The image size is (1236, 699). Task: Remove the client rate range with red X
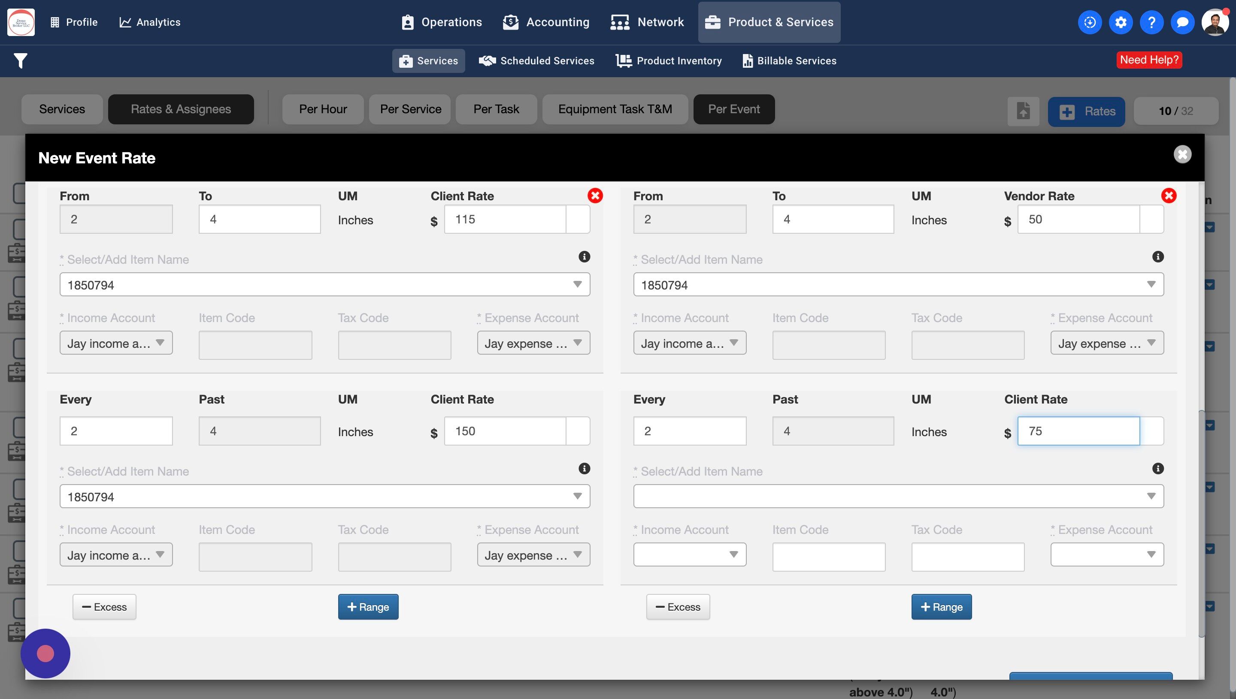(595, 196)
